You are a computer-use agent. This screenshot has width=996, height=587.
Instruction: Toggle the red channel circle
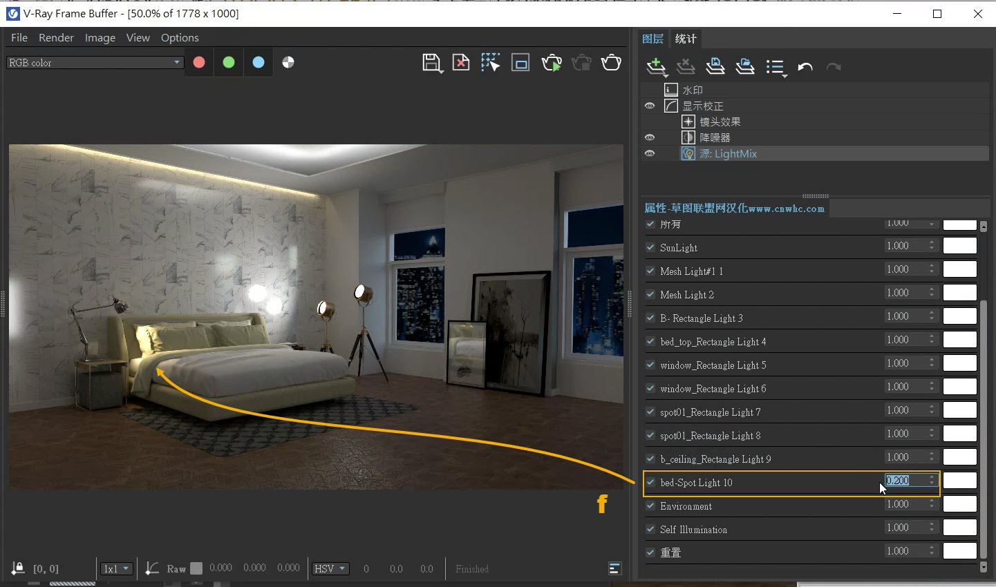click(199, 62)
